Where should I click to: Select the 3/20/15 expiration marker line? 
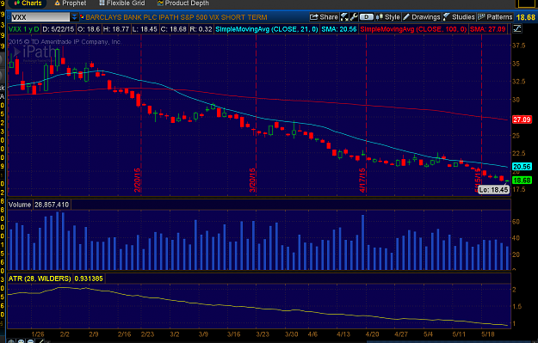click(x=256, y=115)
